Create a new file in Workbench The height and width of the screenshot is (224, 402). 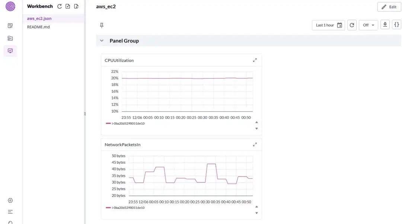[x=68, y=6]
